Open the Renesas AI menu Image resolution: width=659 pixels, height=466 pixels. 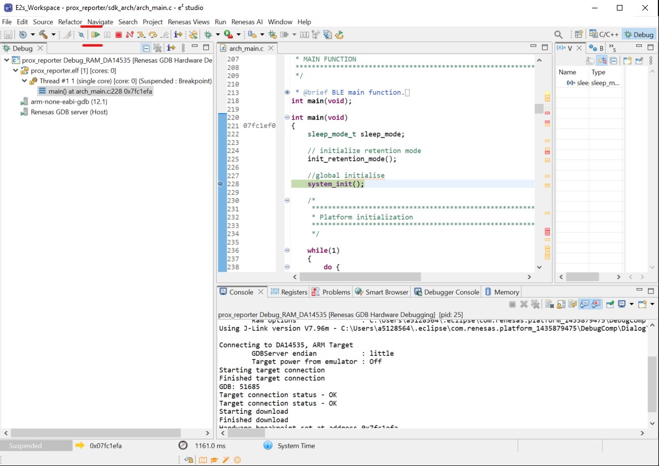[247, 22]
